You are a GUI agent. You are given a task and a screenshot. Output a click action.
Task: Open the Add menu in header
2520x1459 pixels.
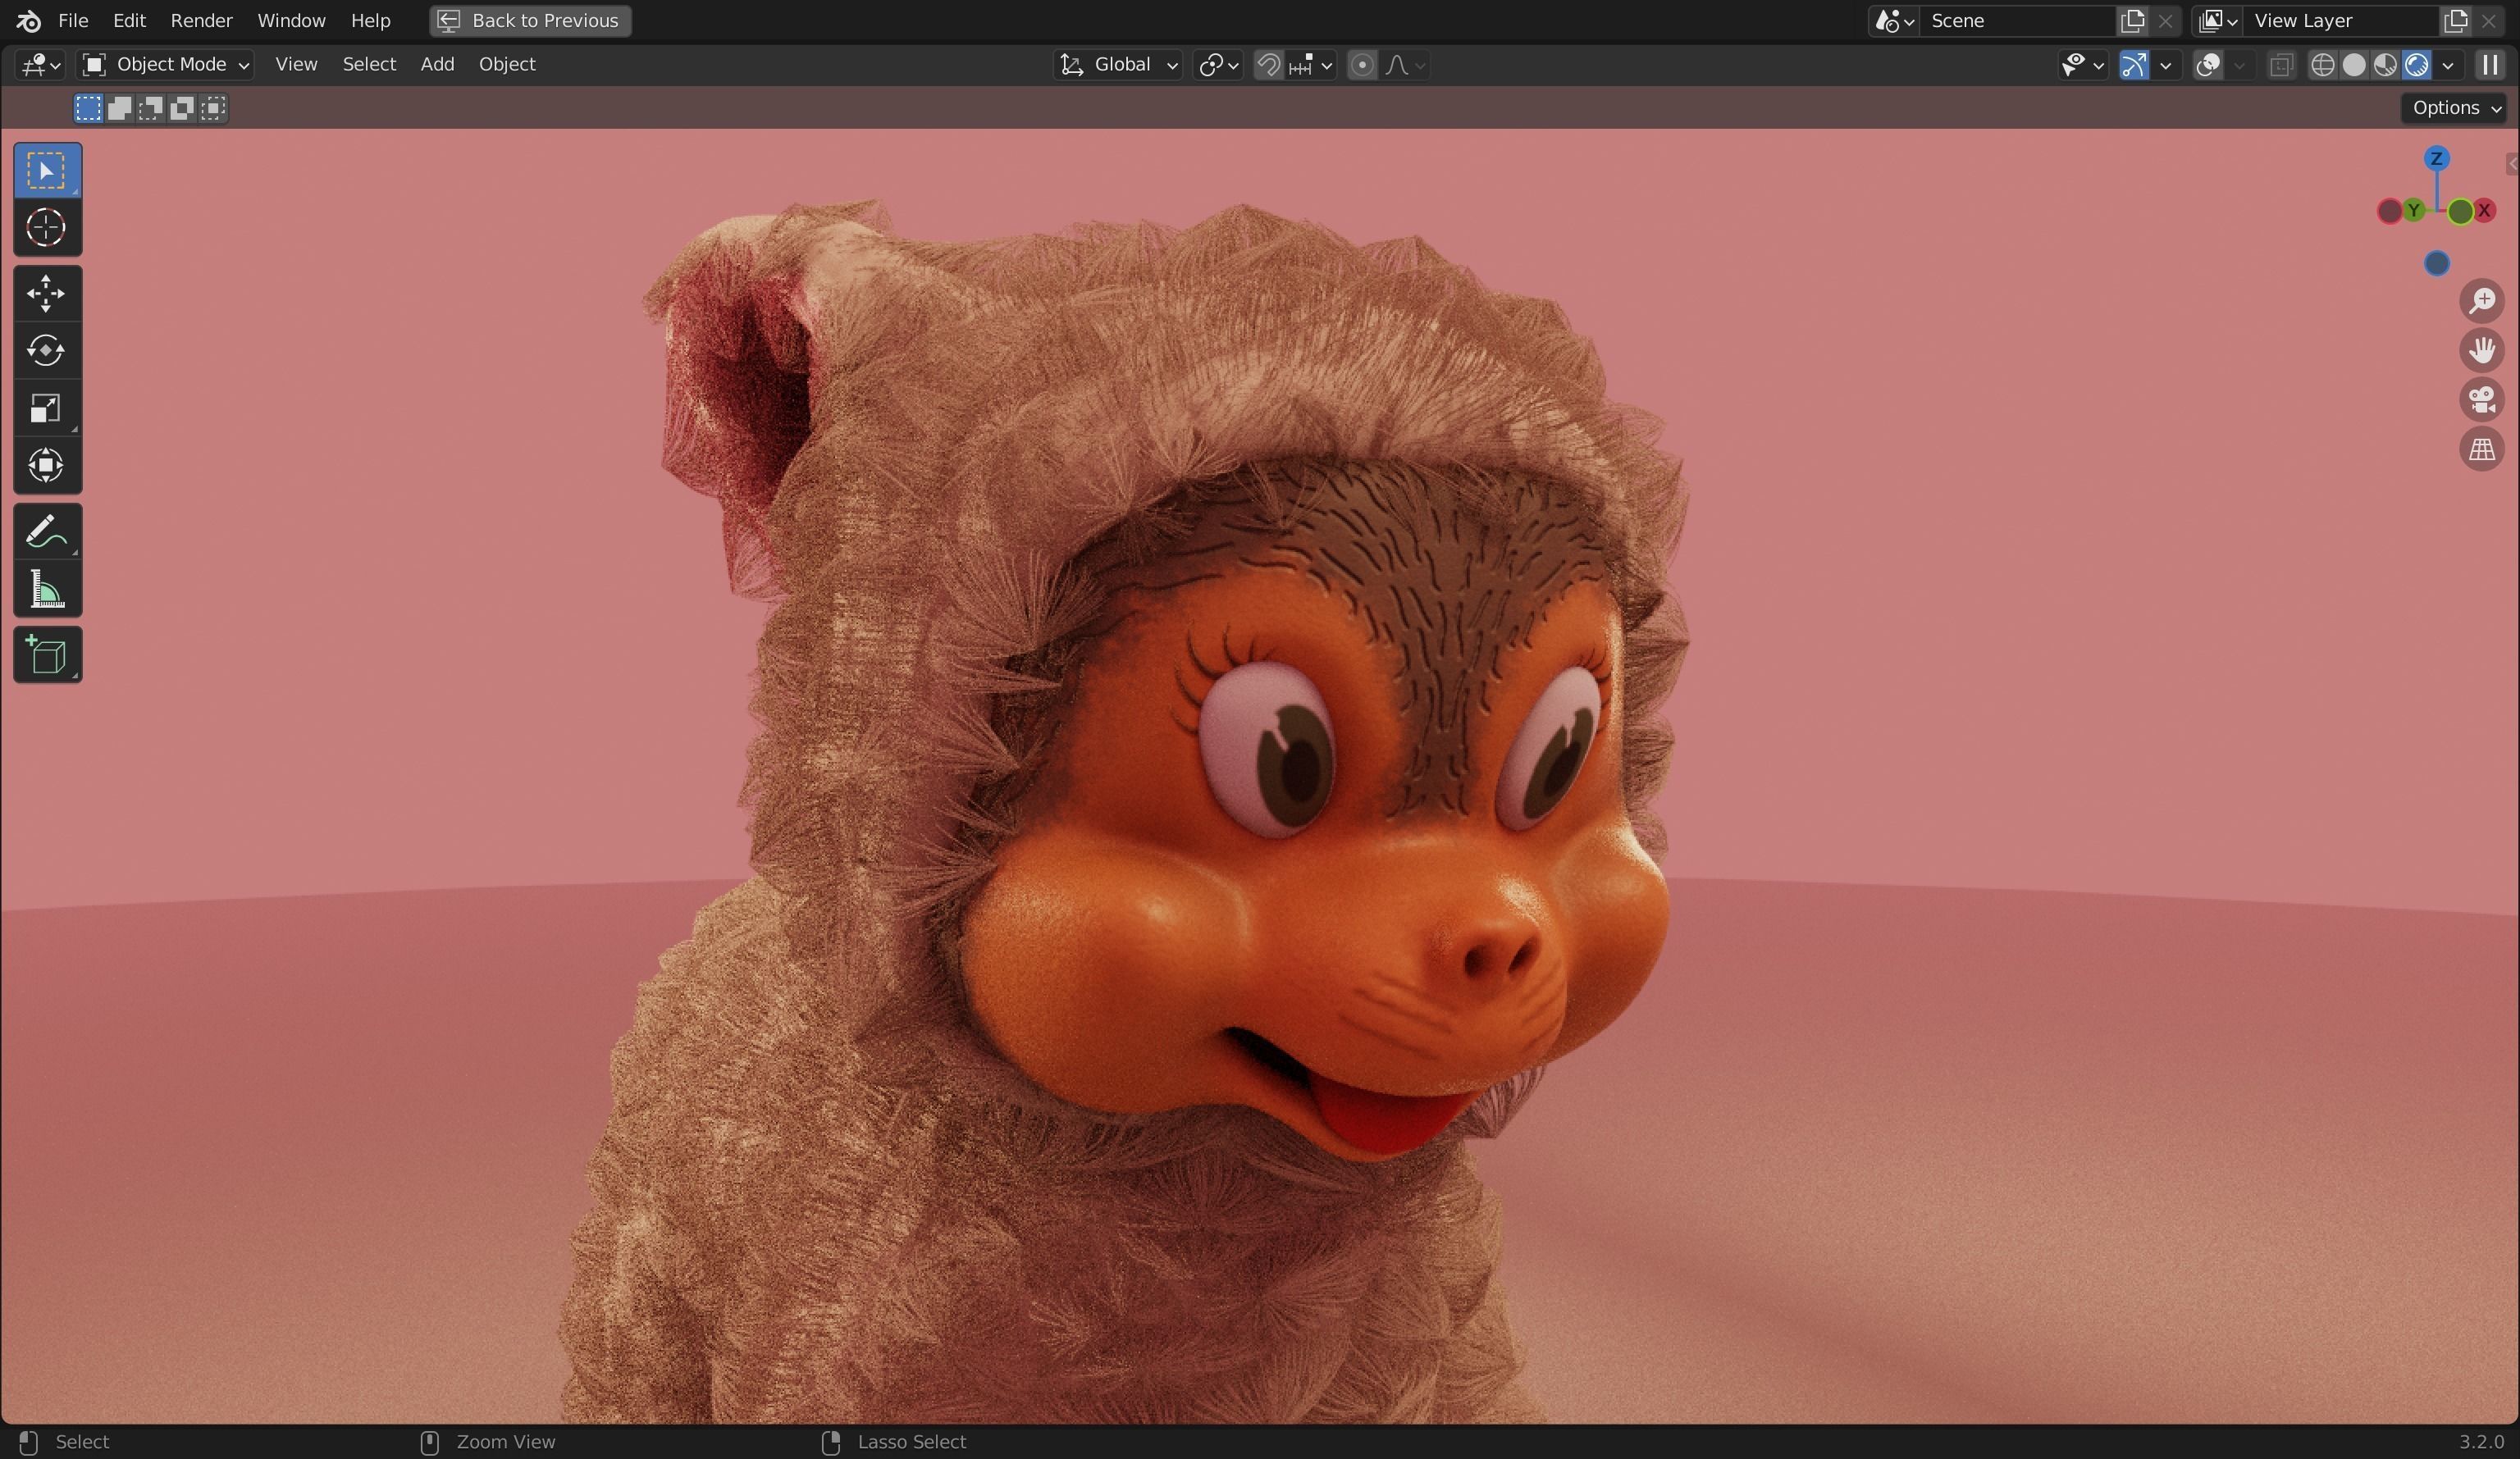[x=437, y=65]
